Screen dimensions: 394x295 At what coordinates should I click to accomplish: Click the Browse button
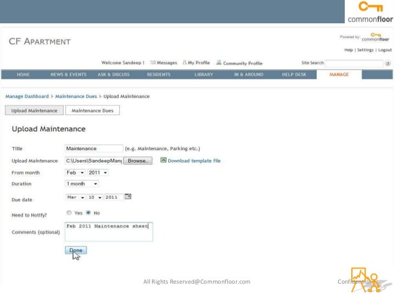click(137, 160)
